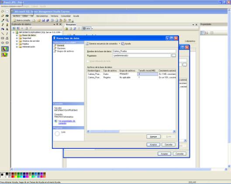Viewport: 231px width, 184px height.
Task: Toggle the Usar indización de texto checkbox
Action: (x=88, y=61)
